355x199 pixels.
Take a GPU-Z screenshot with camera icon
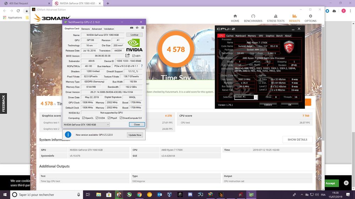coord(132,28)
